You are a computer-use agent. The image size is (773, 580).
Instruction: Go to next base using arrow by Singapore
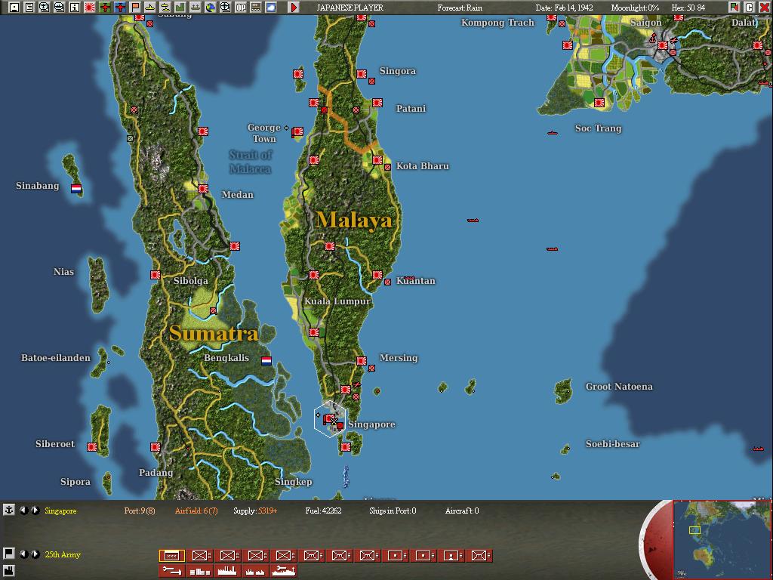35,511
